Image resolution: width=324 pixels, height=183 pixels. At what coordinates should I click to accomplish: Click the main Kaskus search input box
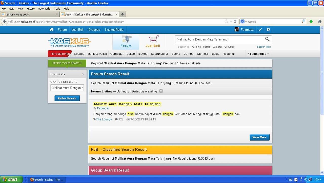click(220, 39)
